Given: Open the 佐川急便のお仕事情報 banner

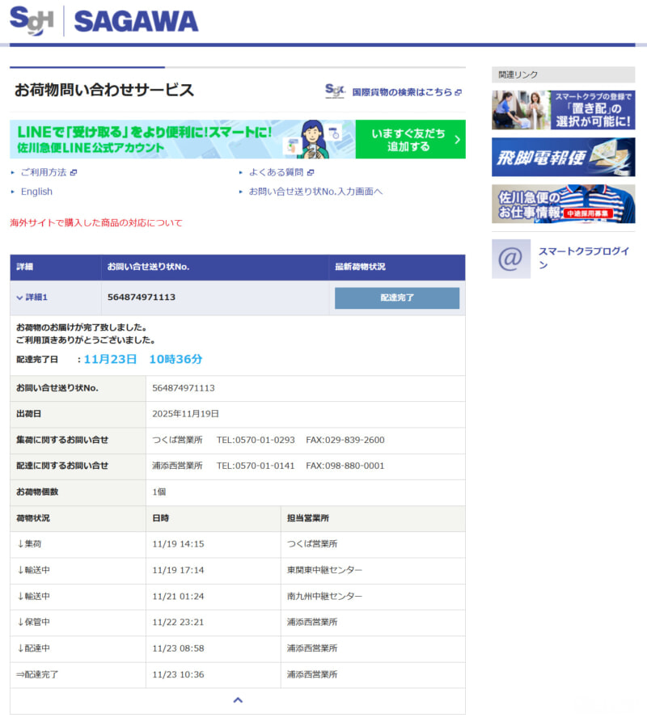Looking at the screenshot, I should pyautogui.click(x=563, y=204).
